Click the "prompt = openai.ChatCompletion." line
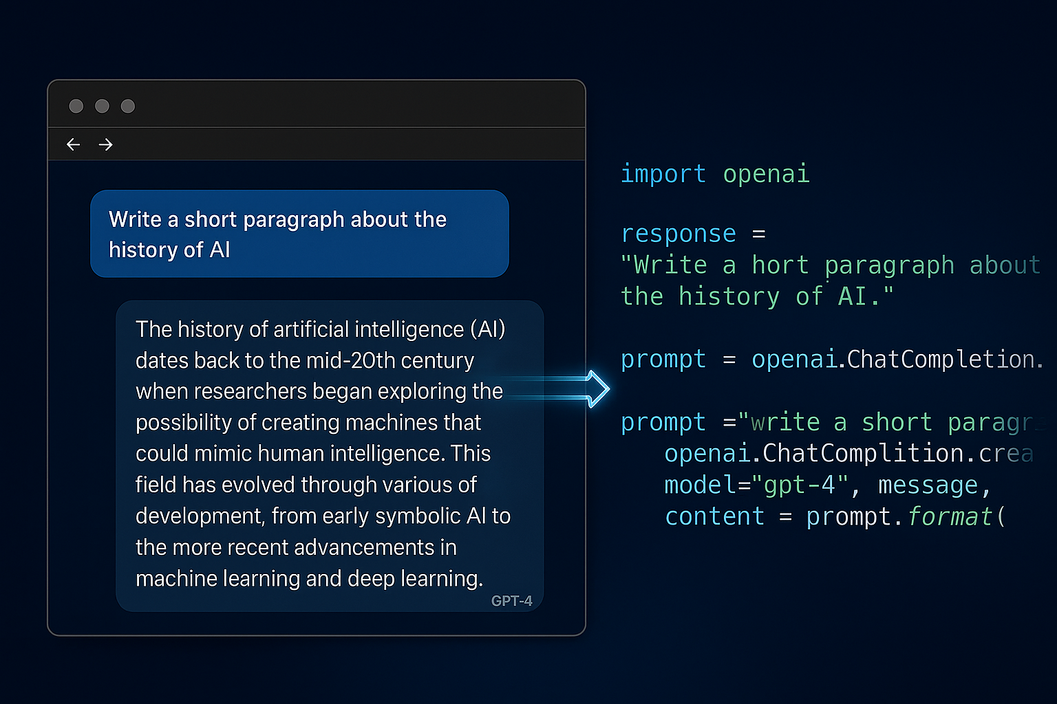The width and height of the screenshot is (1057, 704). [831, 359]
